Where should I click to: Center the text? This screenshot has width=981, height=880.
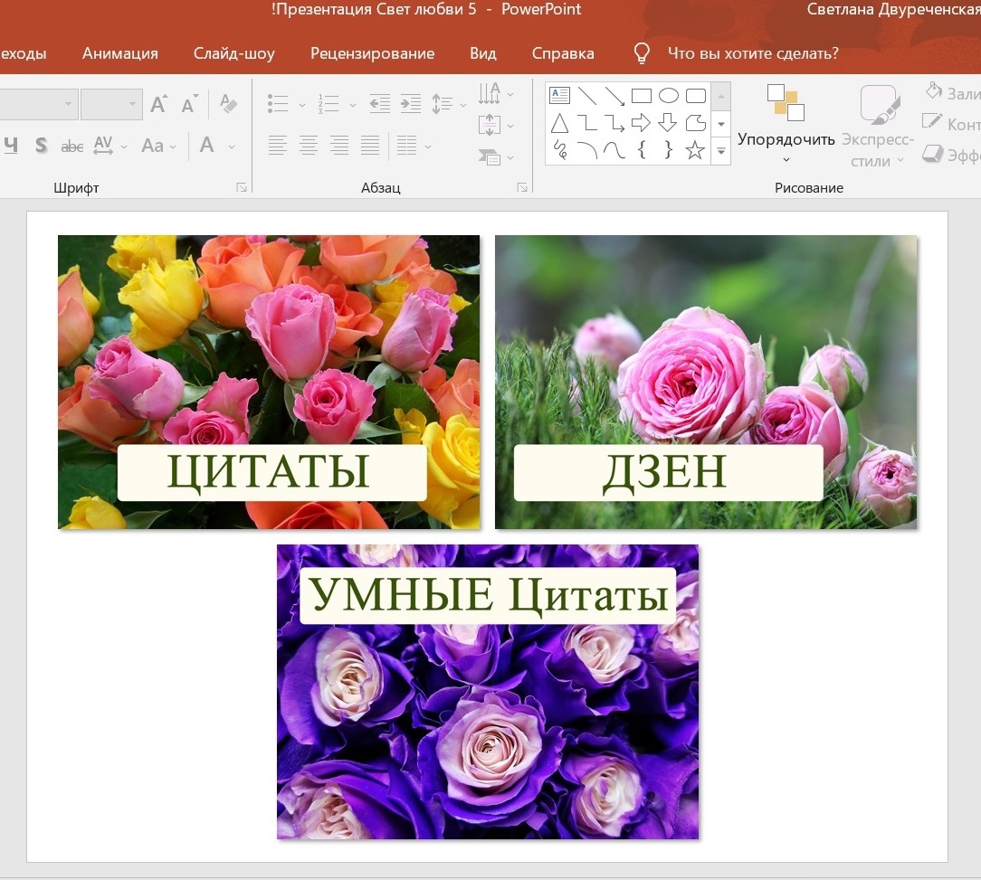(x=308, y=146)
